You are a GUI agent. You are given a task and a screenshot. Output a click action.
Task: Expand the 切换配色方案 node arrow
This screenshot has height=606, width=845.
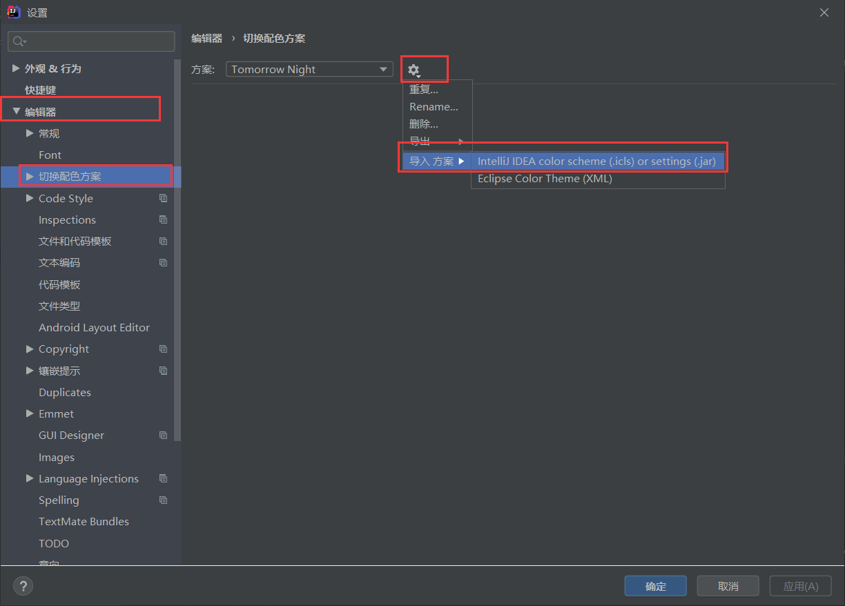pyautogui.click(x=30, y=176)
